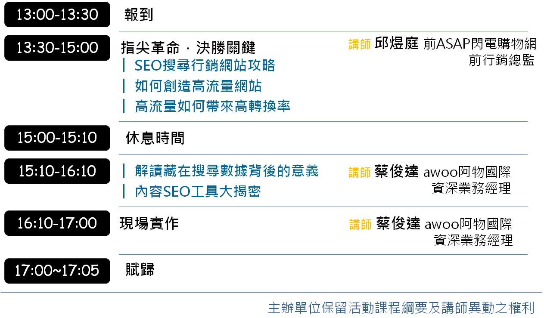The width and height of the screenshot is (544, 318).
Task: Click the 15:00-15:10 break time badge
Action: coord(57,138)
